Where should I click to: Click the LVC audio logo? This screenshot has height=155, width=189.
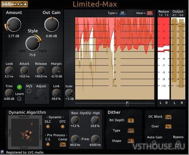[14, 4]
